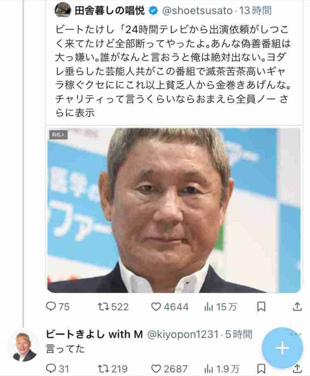This screenshot has height=376, width=310.
Task: Bookmark the ビートきよし reply tweet
Action: [x=261, y=369]
